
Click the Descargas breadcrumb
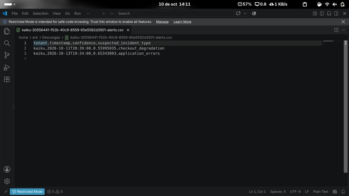(x=51, y=37)
